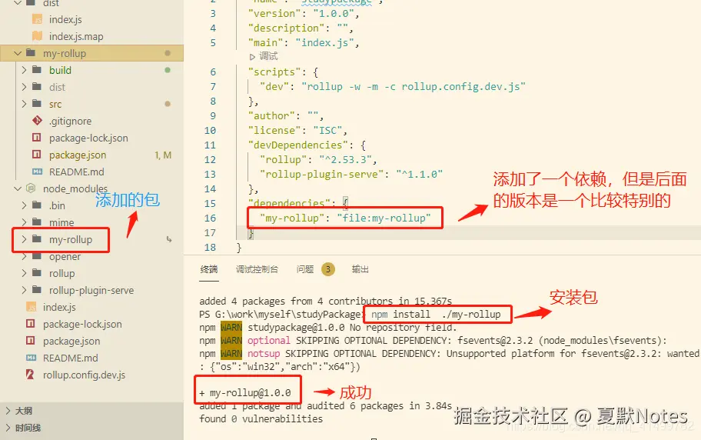The height and width of the screenshot is (440, 701).
Task: Expand the rollup folder chevron
Action: pos(24,273)
